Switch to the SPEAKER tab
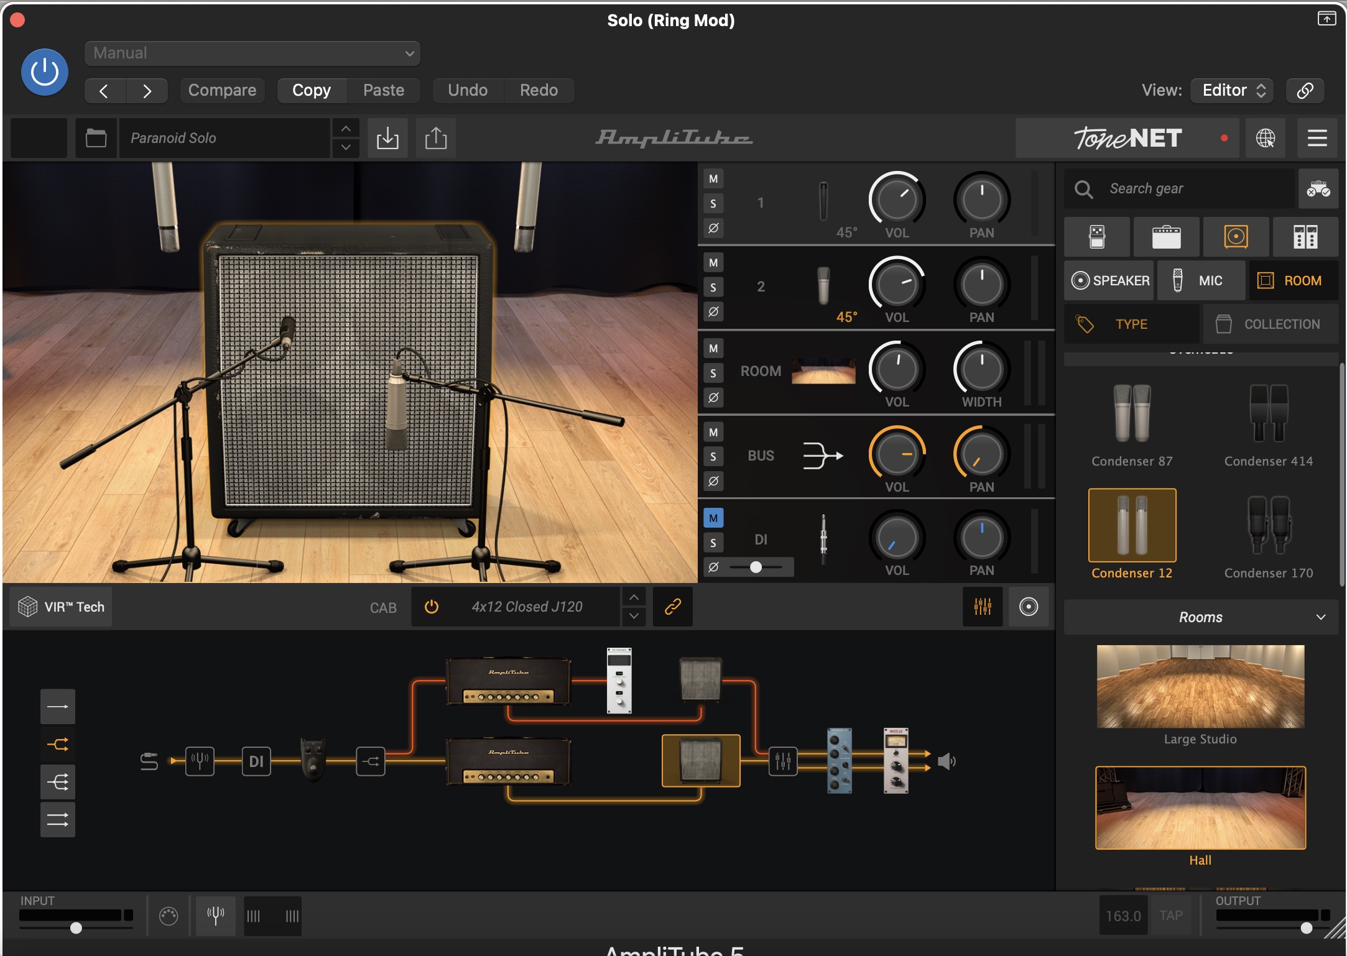Screen dimensions: 1347x956 coord(1109,281)
